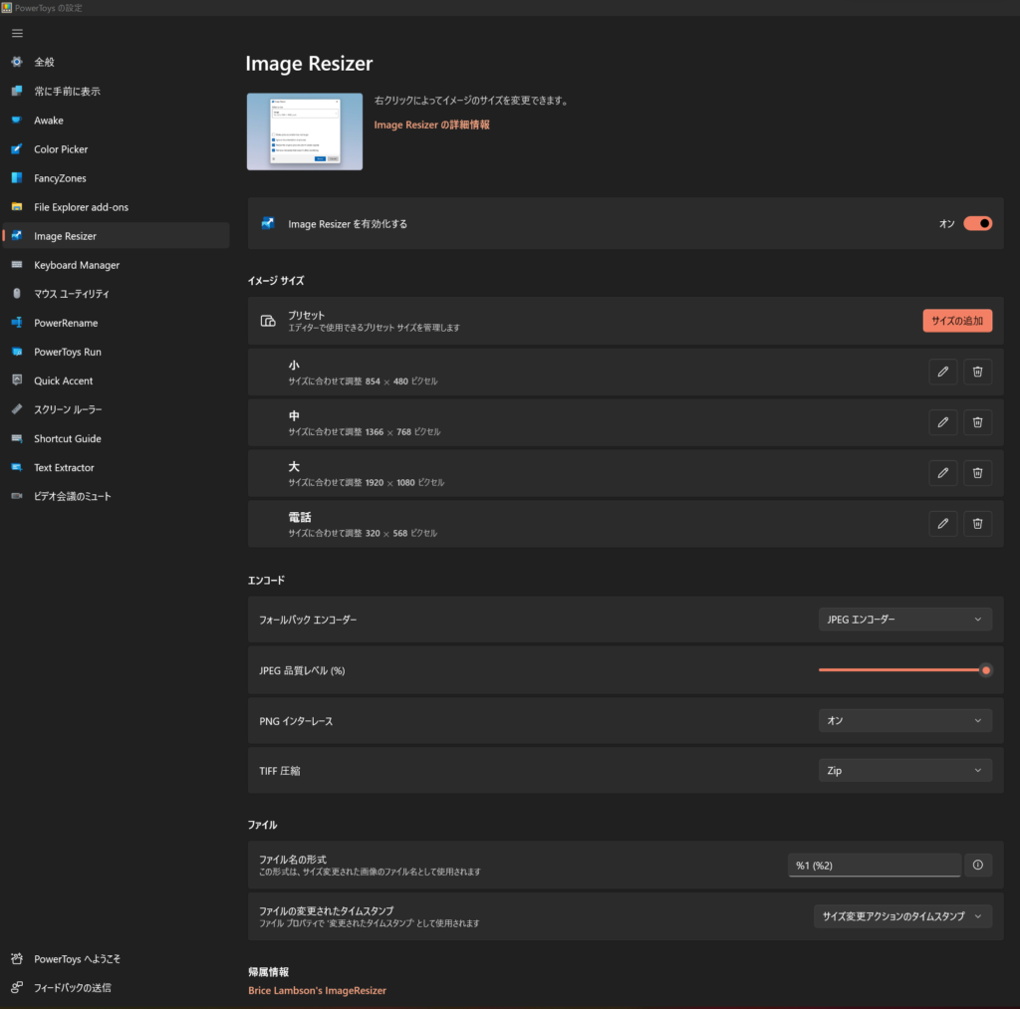Select the 電話 preset row
The height and width of the screenshot is (1009, 1020).
pos(626,524)
